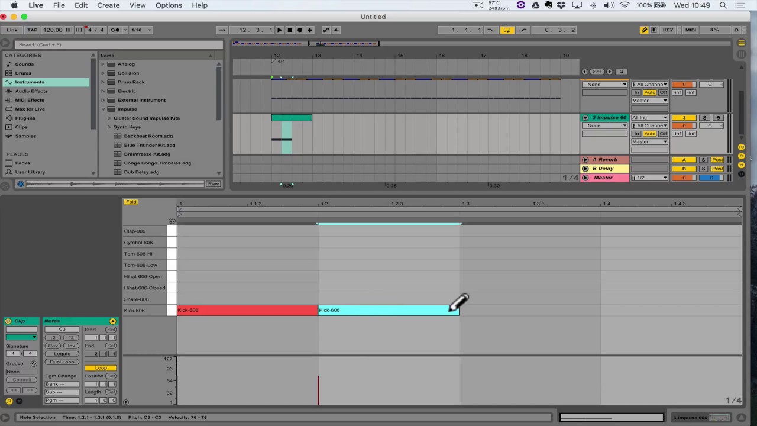
Task: Toggle Mixer section M button
Action: tap(742, 164)
